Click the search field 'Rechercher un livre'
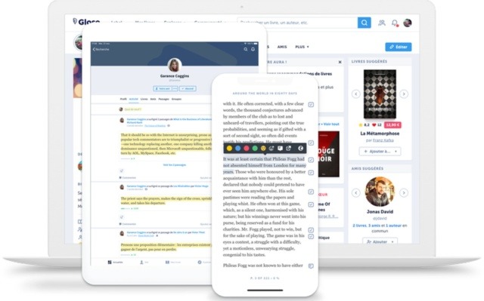Image resolution: width=484 pixels, height=301 pixels. tap(297, 23)
